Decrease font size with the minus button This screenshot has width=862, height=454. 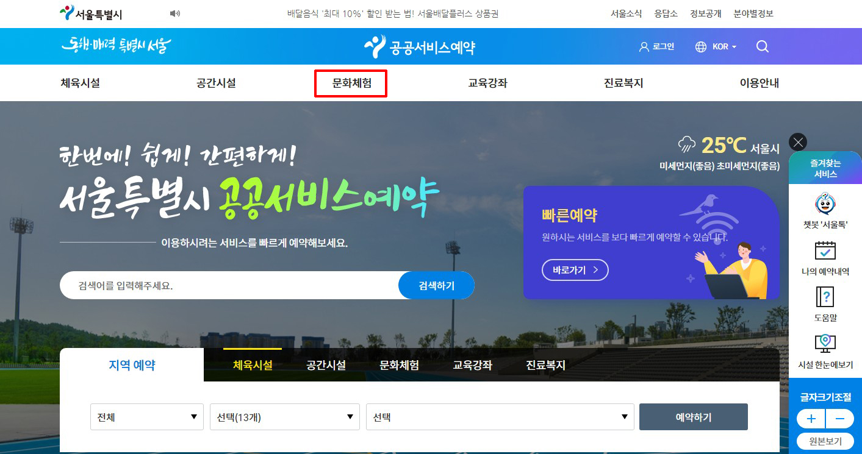[840, 419]
